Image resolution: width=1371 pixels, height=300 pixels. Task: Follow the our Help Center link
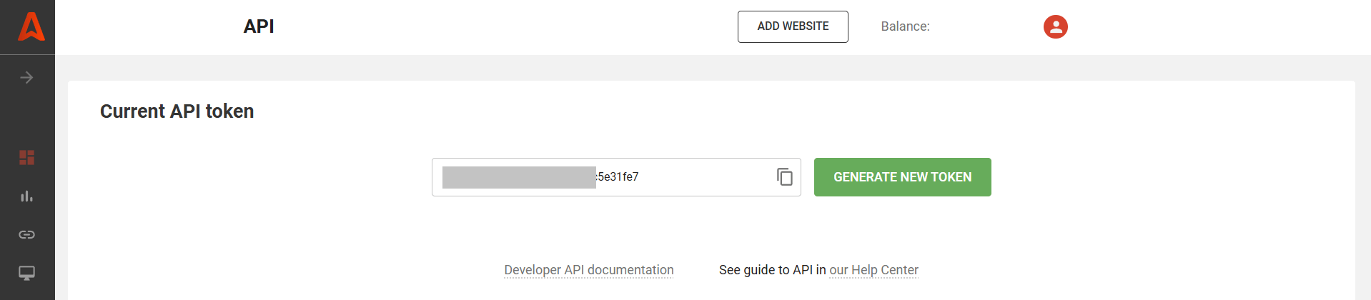873,270
